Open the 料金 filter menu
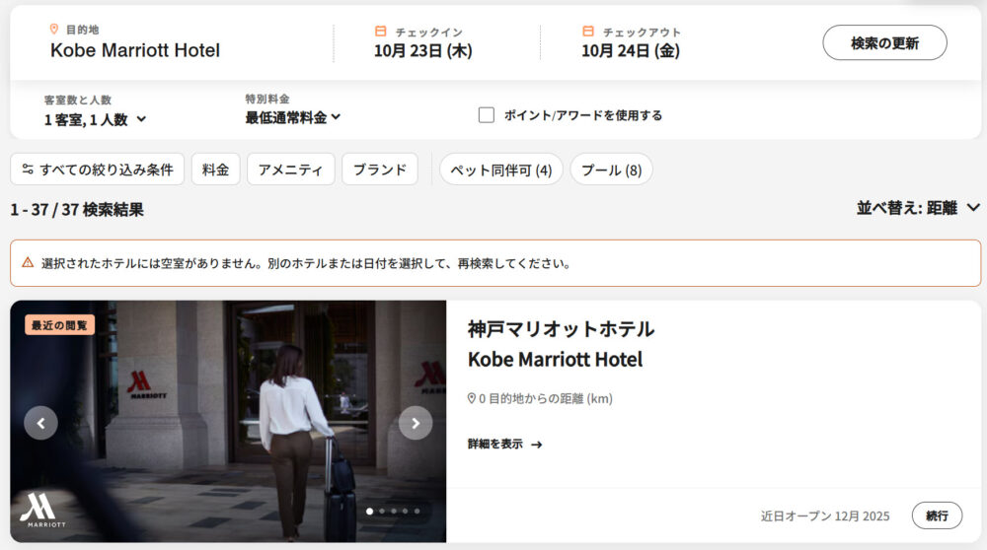Image resolution: width=987 pixels, height=550 pixels. coord(215,170)
